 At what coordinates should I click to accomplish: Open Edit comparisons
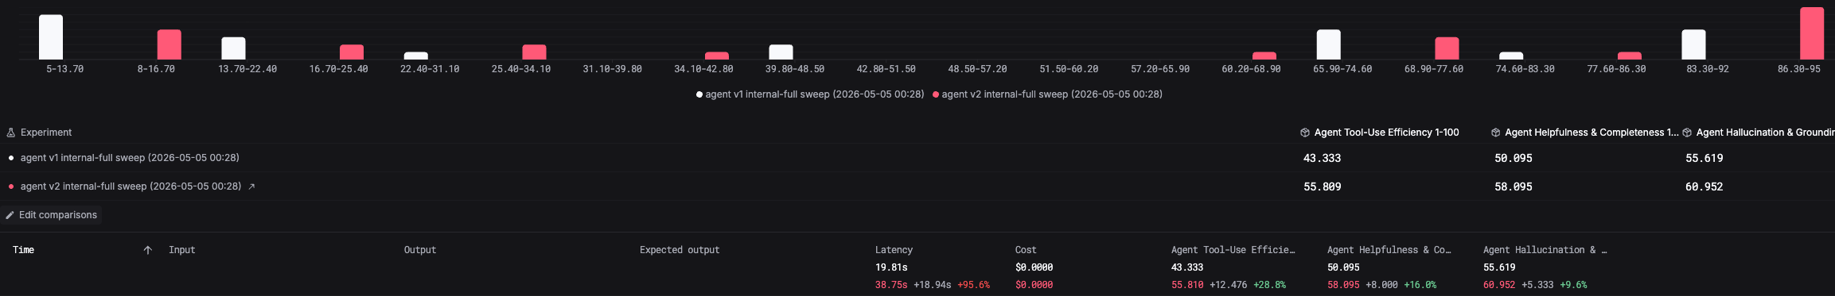(x=51, y=215)
